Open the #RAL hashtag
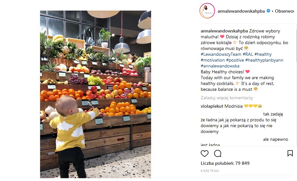Viewport: 297px width, 181px height. click(x=248, y=54)
